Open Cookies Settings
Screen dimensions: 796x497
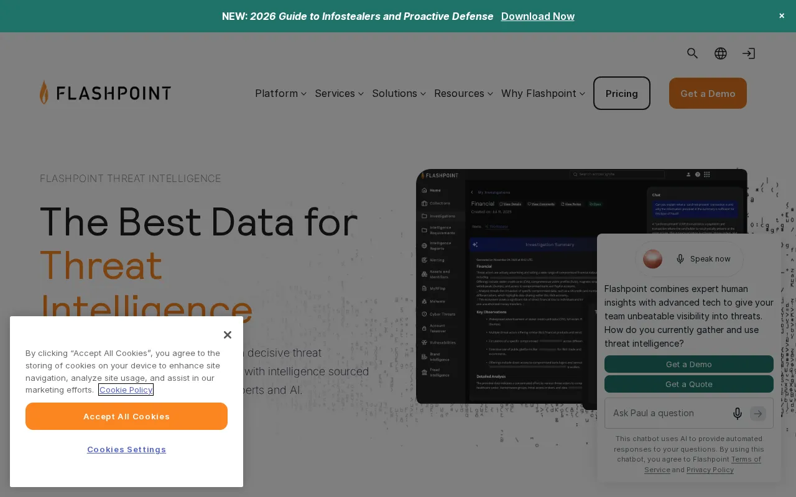point(126,449)
